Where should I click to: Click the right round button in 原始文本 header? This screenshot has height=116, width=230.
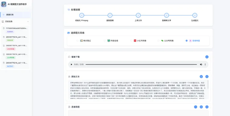pyautogui.click(x=207, y=77)
